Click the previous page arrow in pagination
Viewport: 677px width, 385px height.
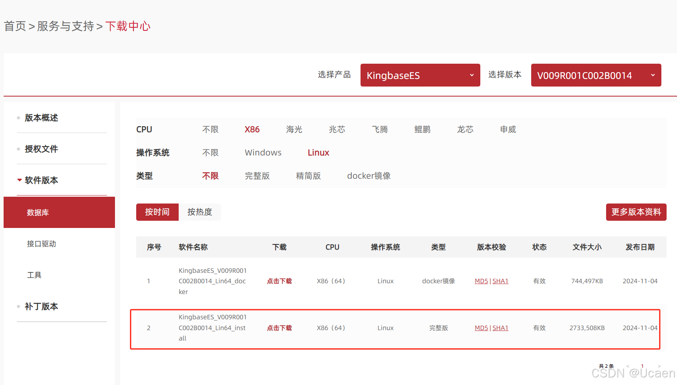tap(628, 366)
